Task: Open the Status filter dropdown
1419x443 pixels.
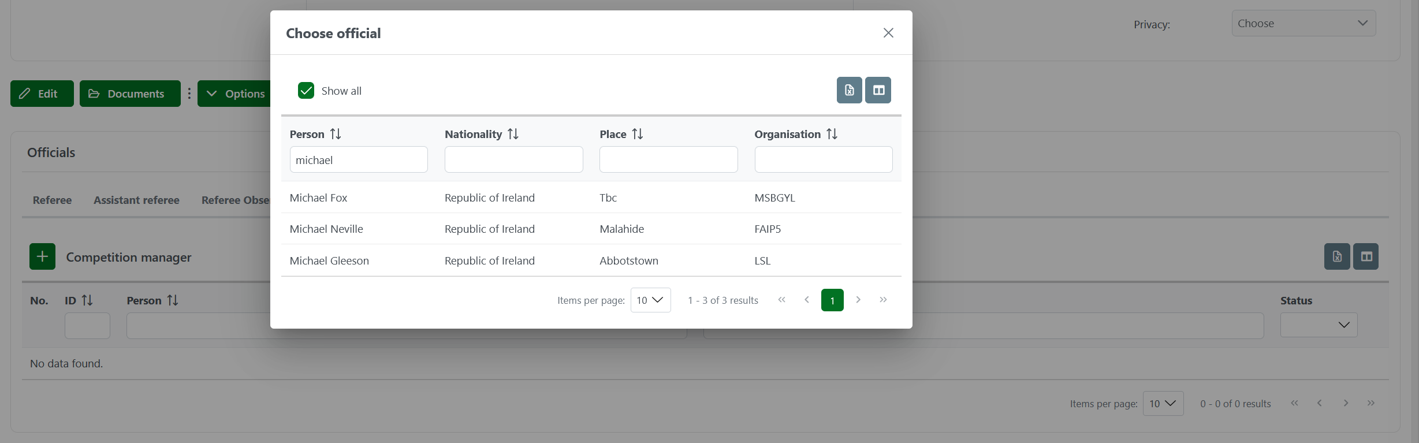Action: click(x=1319, y=325)
